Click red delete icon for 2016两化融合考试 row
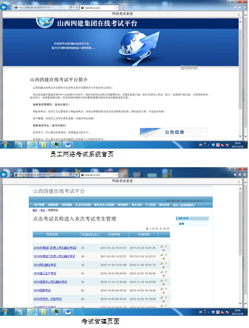This screenshot has height=328, width=249. click(x=164, y=267)
